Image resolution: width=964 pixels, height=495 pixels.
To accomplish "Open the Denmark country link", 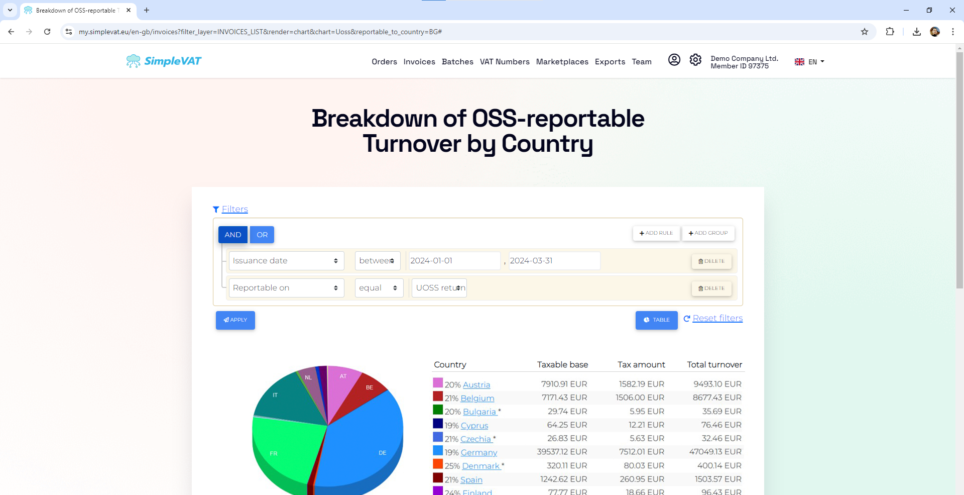I will pyautogui.click(x=481, y=466).
